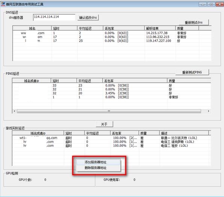This screenshot has width=224, height=197.
Task: Click the 确认修改dns button
Action: (x=88, y=18)
